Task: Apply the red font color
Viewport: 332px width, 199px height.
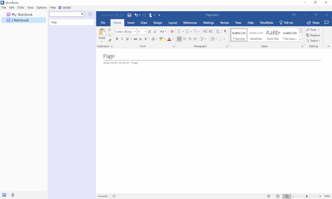Action: pyautogui.click(x=169, y=39)
